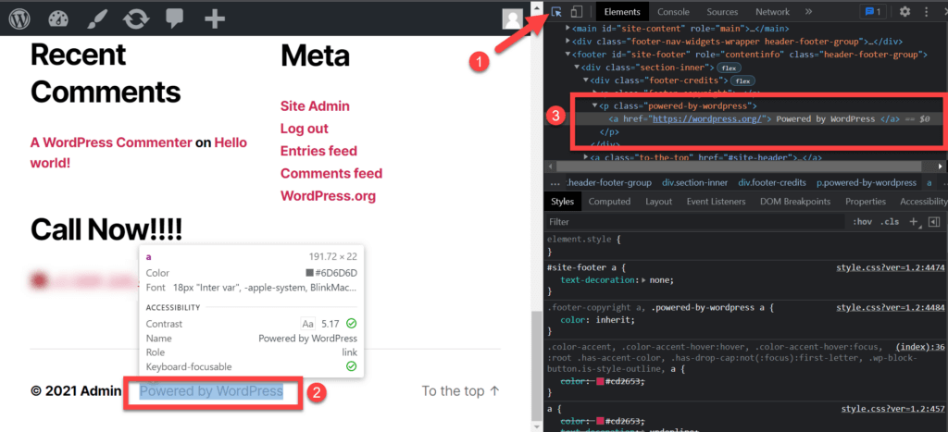Toggle the device toolbar icon in DevTools
Screen dimensions: 948x432
pyautogui.click(x=576, y=11)
